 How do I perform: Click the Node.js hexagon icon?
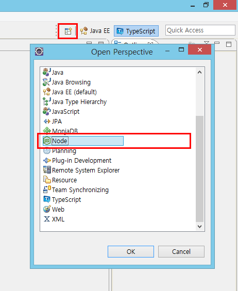(x=47, y=141)
